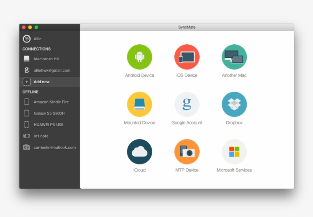Zoom window with the green button
This screenshot has height=217, width=313.
click(36, 27)
